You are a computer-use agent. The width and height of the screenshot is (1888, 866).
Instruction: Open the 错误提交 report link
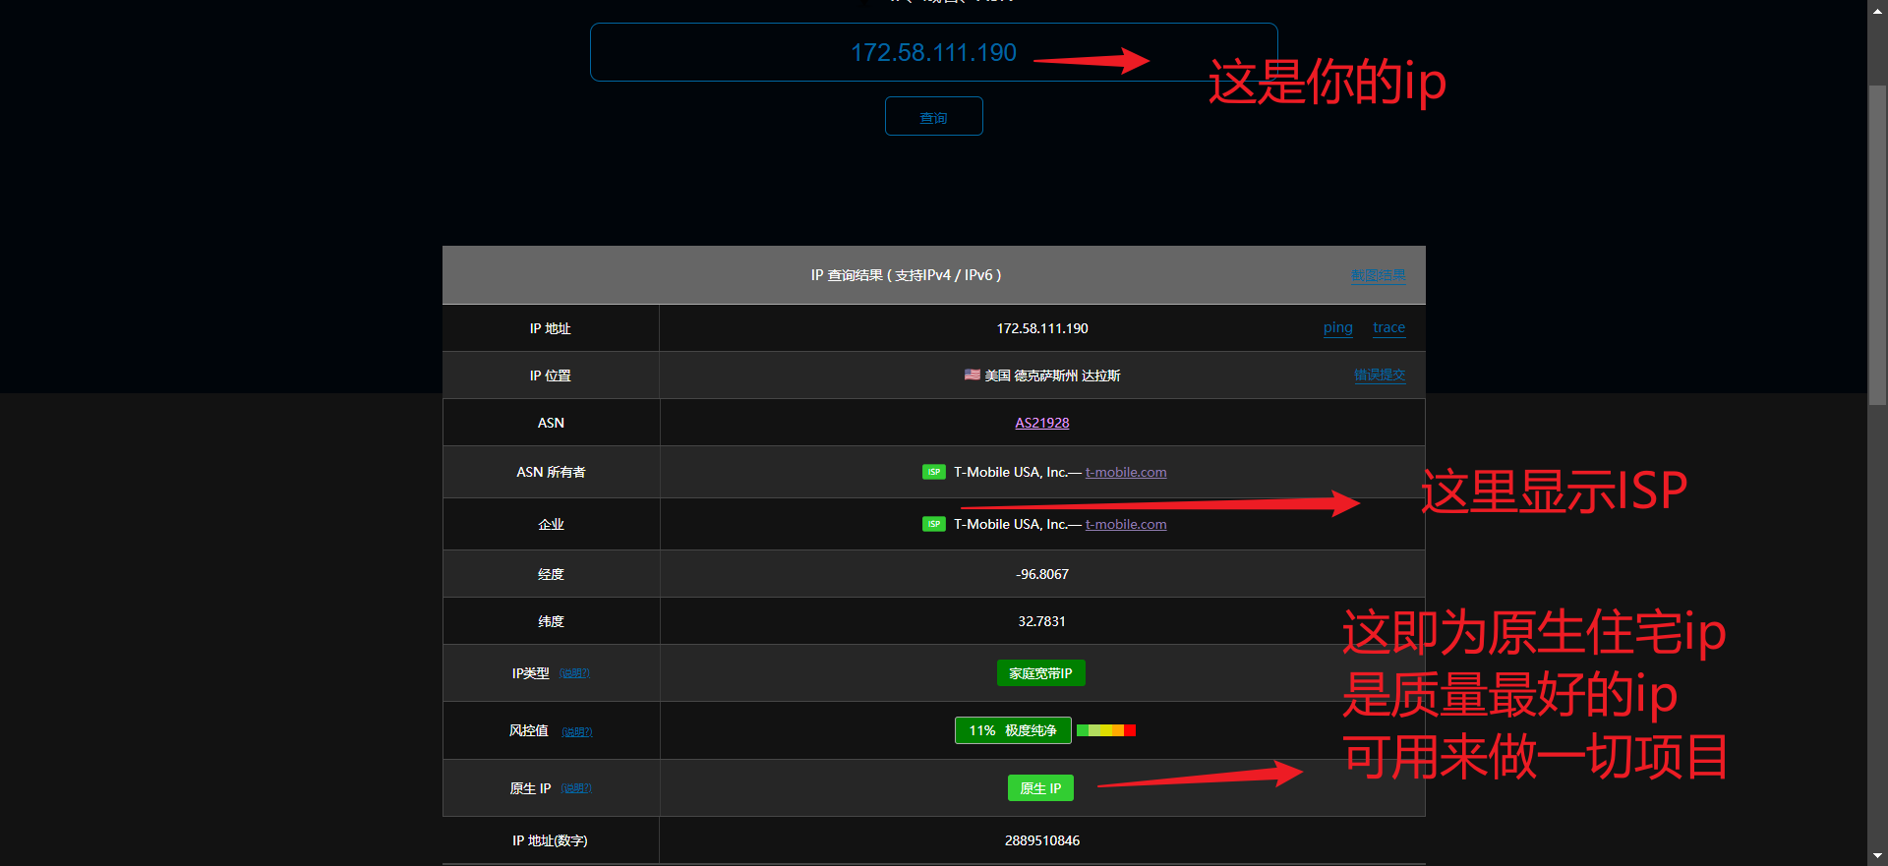pos(1379,375)
